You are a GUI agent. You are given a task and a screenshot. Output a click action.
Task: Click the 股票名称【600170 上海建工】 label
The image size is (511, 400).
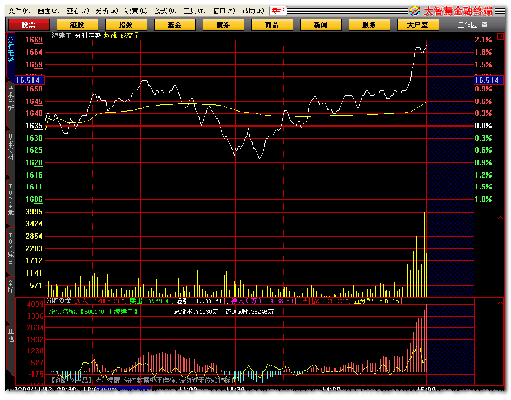click(x=94, y=312)
